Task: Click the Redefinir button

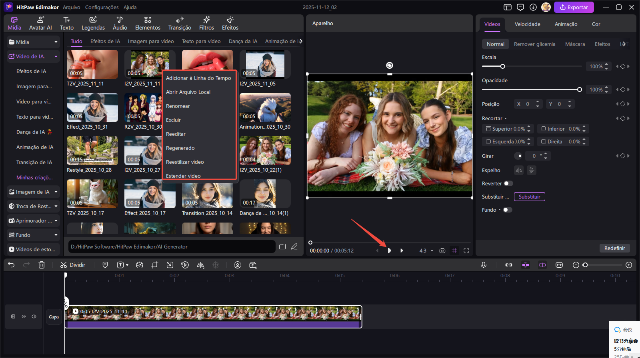Action: [x=614, y=248]
